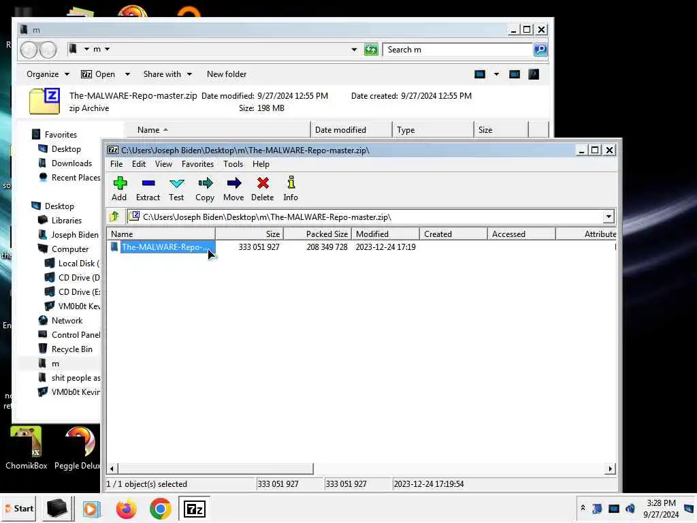Toggle the Explorer preview pane icon
The height and width of the screenshot is (523, 697).
tap(515, 74)
